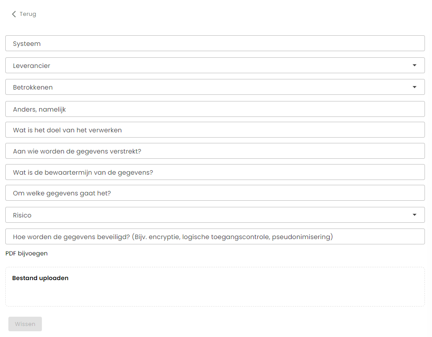Click the back chevron icon
Image resolution: width=432 pixels, height=337 pixels.
point(14,14)
